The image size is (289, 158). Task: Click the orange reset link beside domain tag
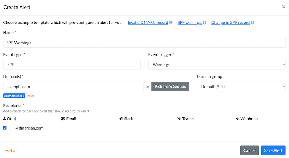click(x=31, y=96)
